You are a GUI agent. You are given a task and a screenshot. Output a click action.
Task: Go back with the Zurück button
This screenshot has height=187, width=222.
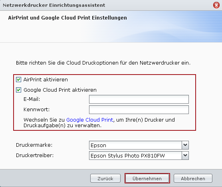(105, 178)
